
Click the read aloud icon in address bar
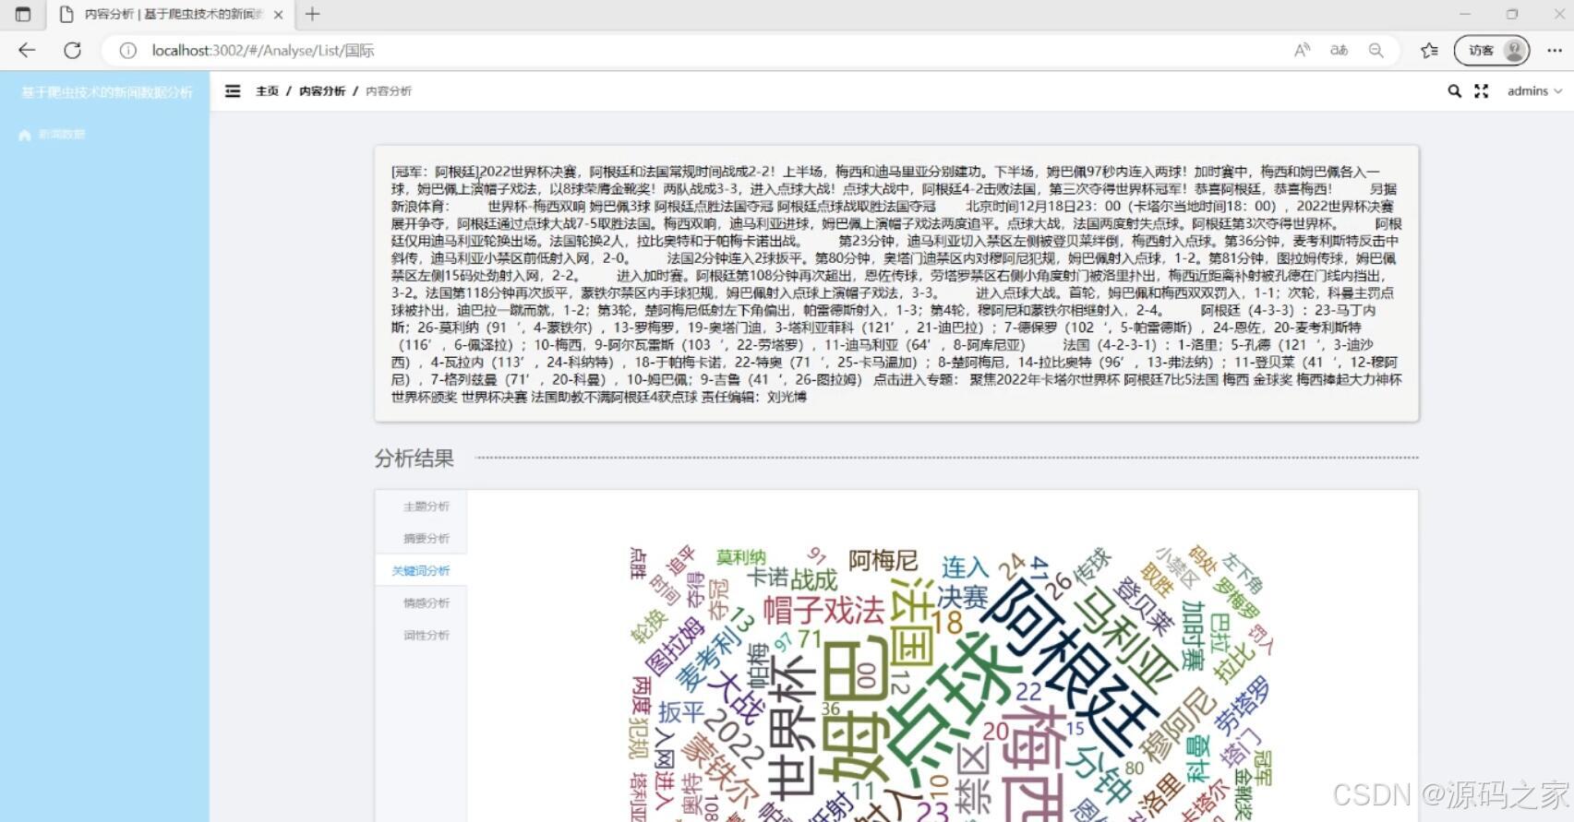pyautogui.click(x=1302, y=51)
